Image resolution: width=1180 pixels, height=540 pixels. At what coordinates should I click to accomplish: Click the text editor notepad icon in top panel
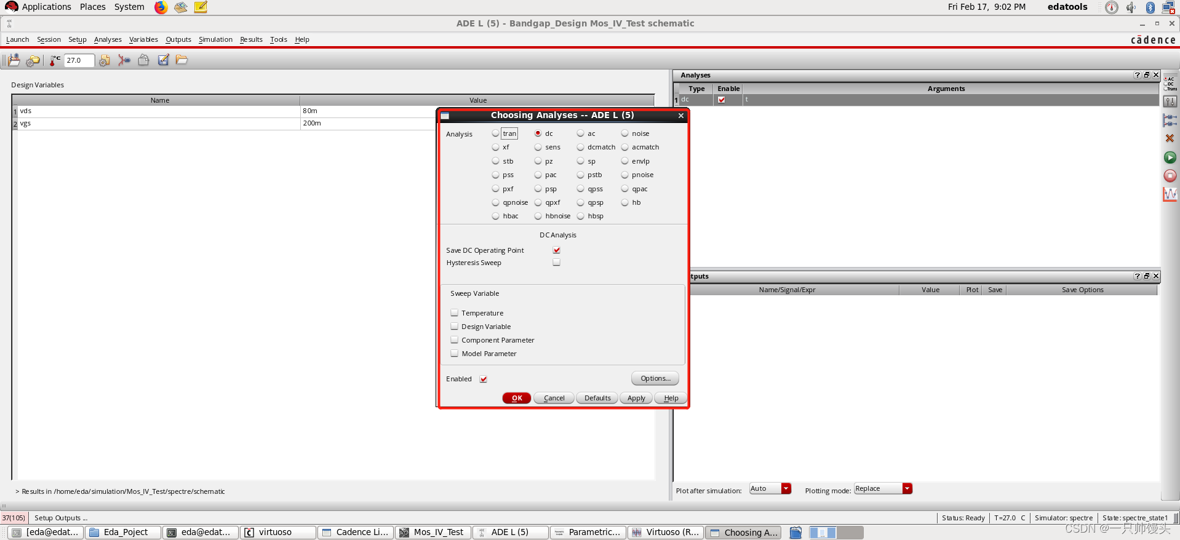[201, 7]
